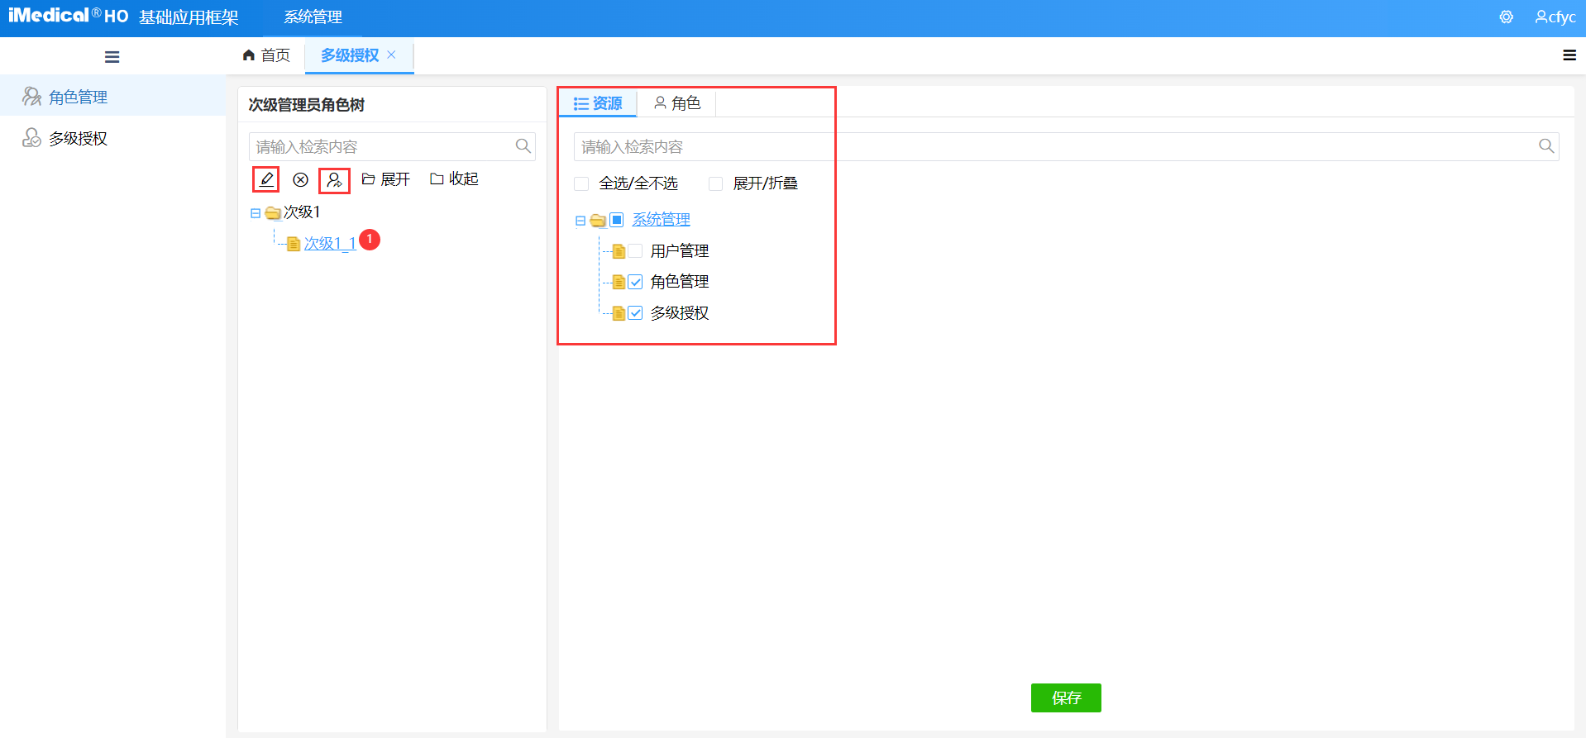
Task: Toggle the 系统管理 node checkbox
Action: pyautogui.click(x=617, y=220)
